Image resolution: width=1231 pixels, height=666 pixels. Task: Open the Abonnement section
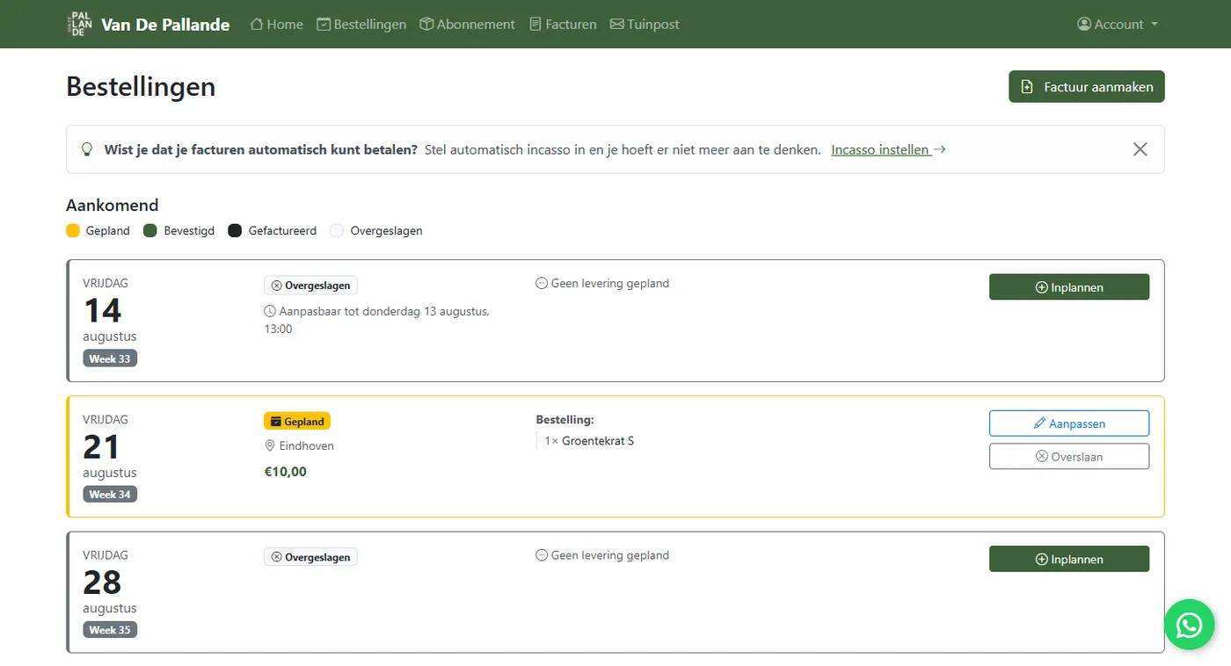click(467, 25)
